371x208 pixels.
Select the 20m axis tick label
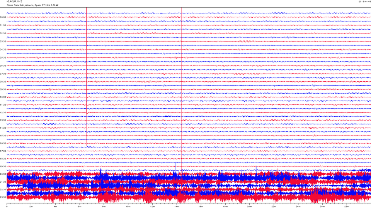click(x=249, y=206)
